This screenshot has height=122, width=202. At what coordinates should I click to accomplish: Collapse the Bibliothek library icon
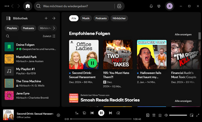(x=8, y=18)
